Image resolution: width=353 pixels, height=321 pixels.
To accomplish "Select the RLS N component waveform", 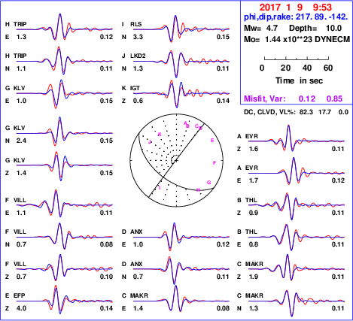I will click(x=181, y=29).
